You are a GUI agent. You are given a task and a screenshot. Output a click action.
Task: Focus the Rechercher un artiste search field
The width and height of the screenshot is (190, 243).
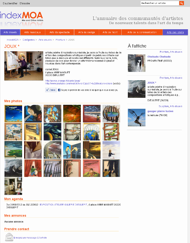tap(160, 3)
